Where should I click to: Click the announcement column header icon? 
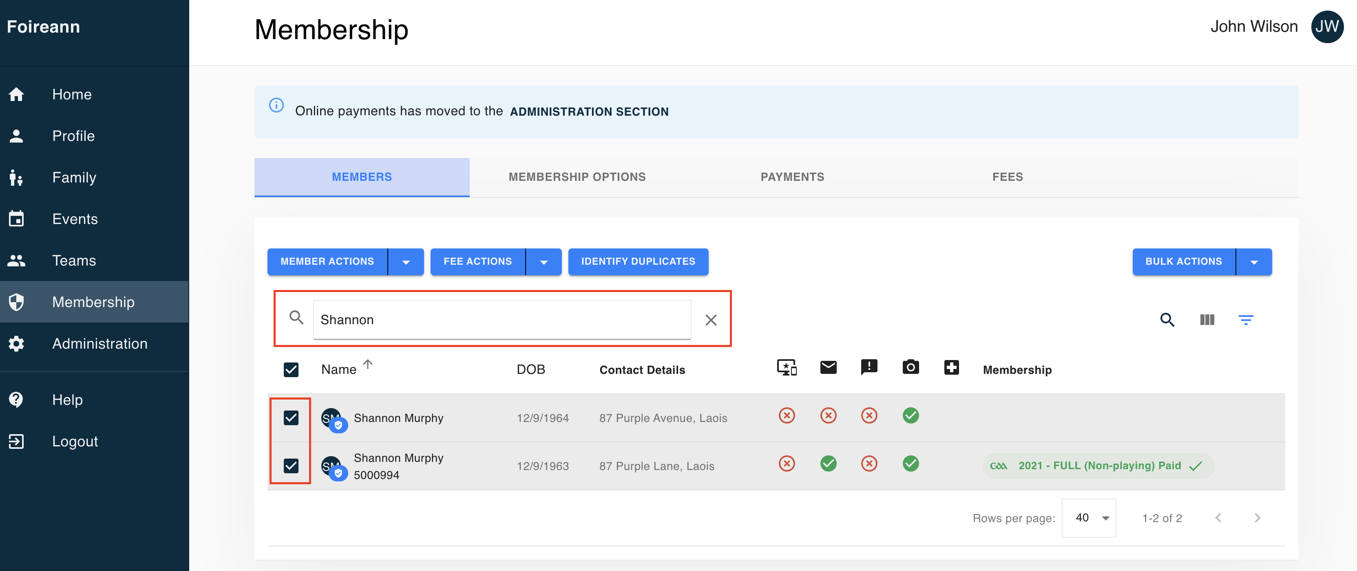coord(869,367)
